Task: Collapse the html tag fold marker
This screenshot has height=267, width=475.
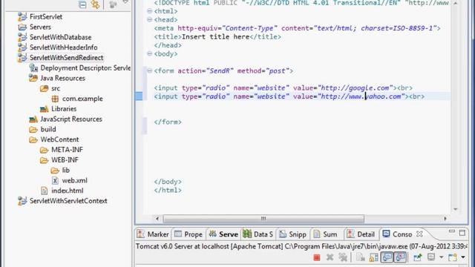Action: point(149,11)
